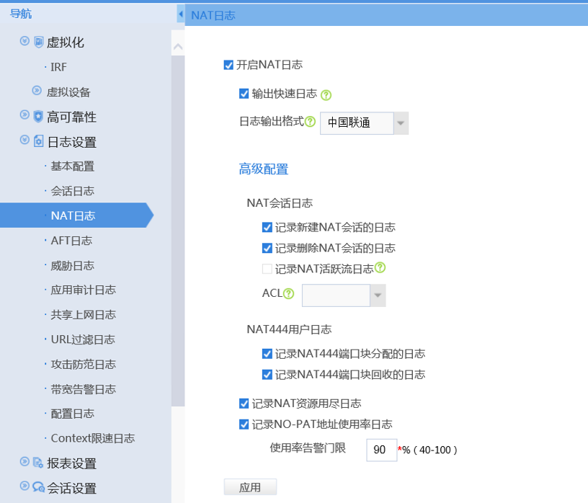The height and width of the screenshot is (503, 588).
Task: Enable 记录NAT活跃流日志 checkbox
Action: 267,269
